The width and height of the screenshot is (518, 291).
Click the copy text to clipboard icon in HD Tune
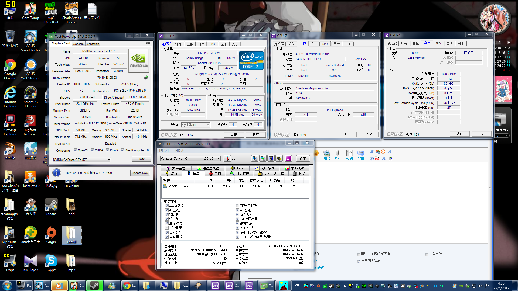255,158
